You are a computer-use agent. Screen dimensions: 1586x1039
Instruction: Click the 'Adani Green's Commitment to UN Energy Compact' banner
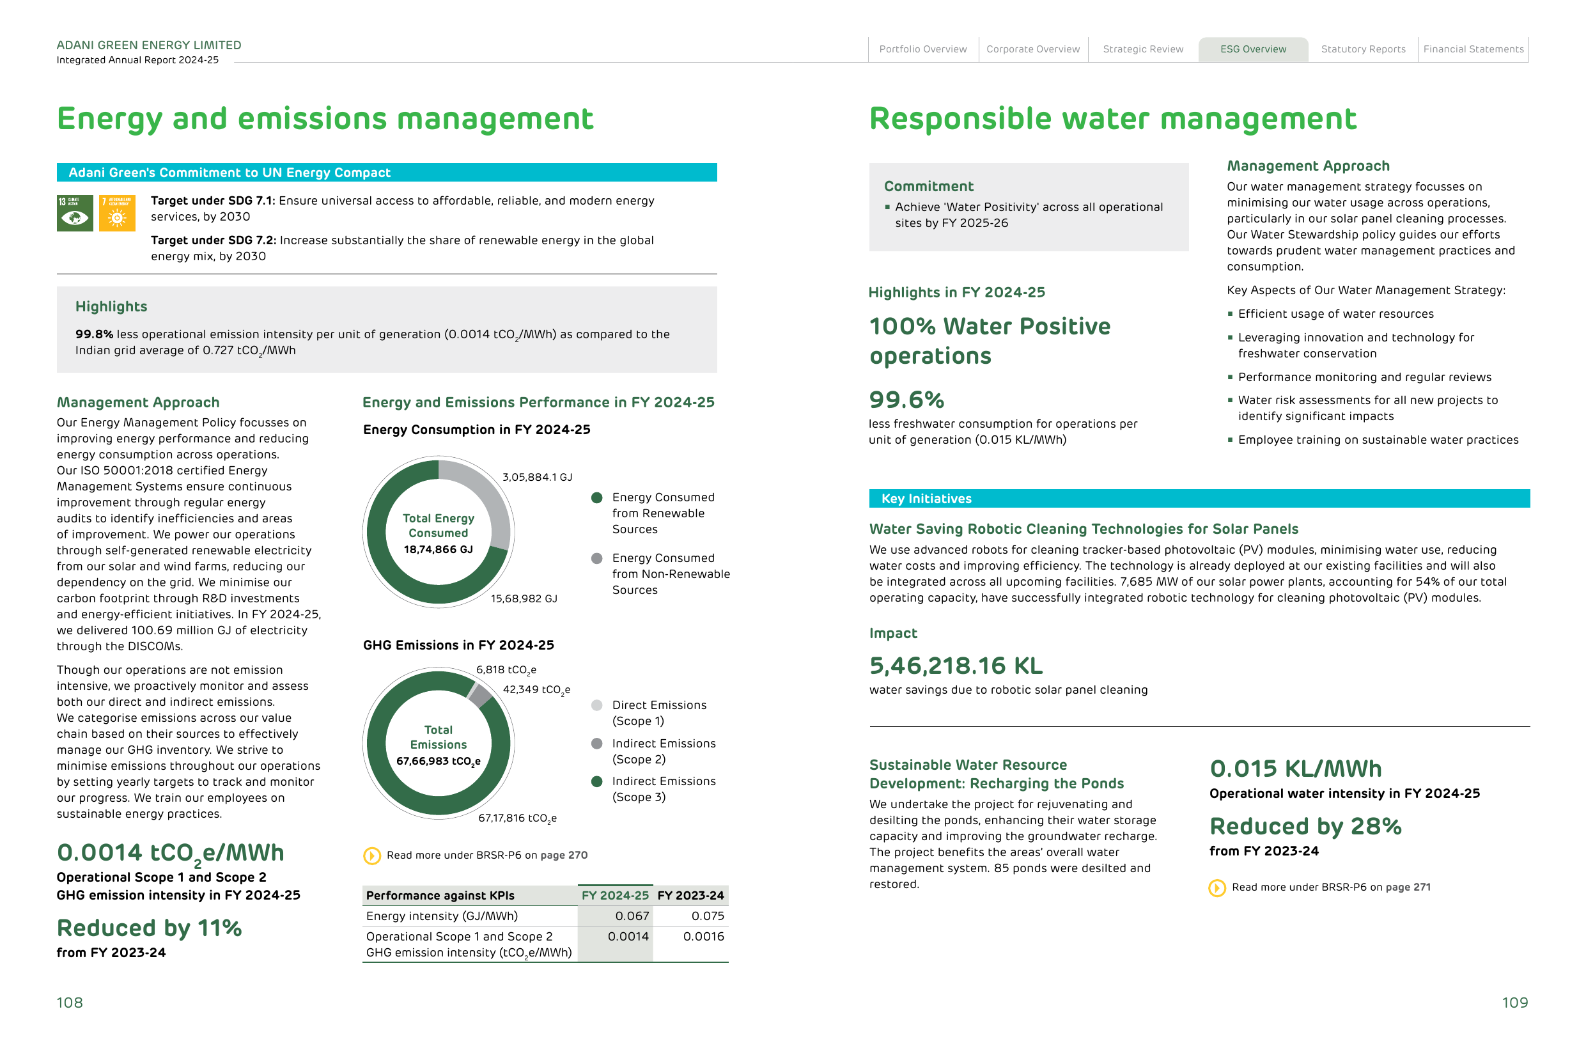(x=387, y=173)
